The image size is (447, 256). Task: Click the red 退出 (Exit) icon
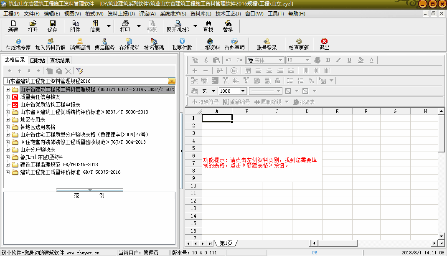[x=324, y=42]
